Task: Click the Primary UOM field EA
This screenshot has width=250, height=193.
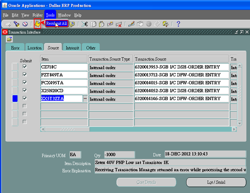Action: coord(75,154)
